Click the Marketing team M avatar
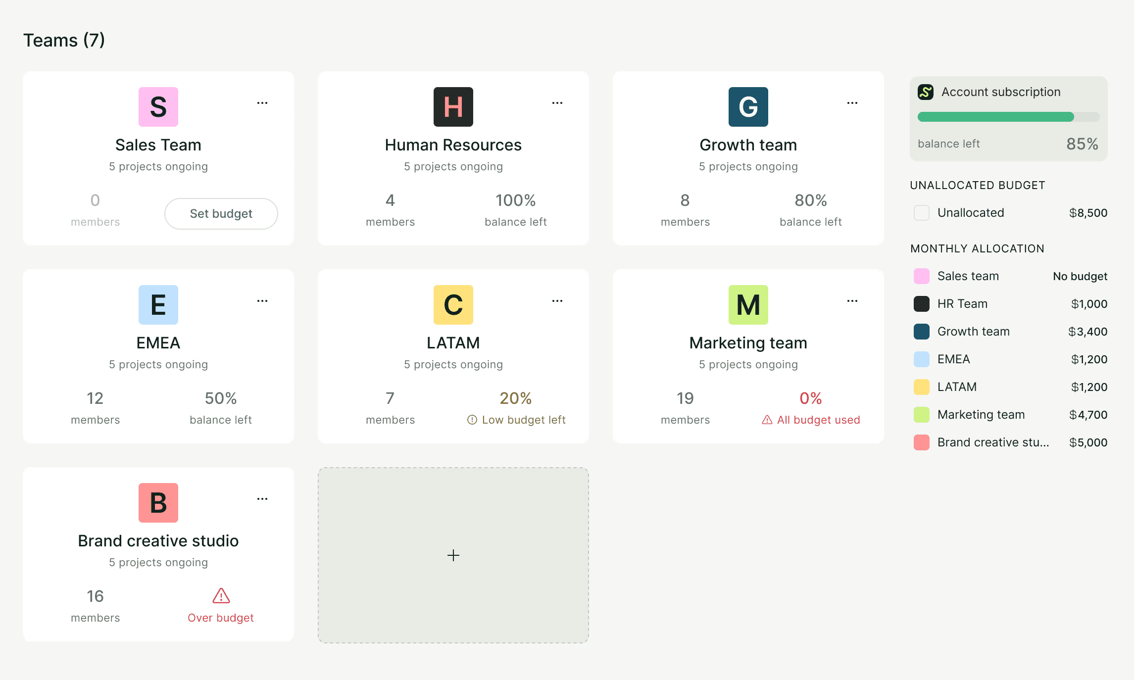1134x680 pixels. [x=748, y=305]
